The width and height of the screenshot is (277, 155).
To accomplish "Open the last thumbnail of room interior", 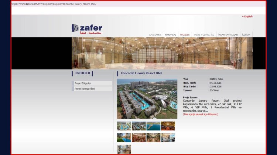I will (124, 149).
